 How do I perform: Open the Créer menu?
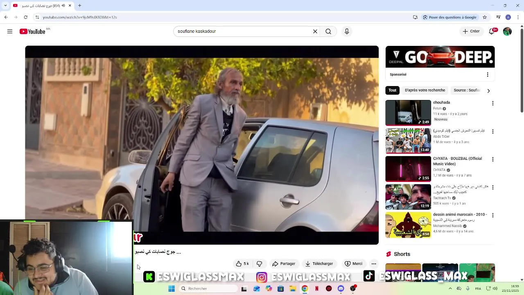click(x=471, y=32)
